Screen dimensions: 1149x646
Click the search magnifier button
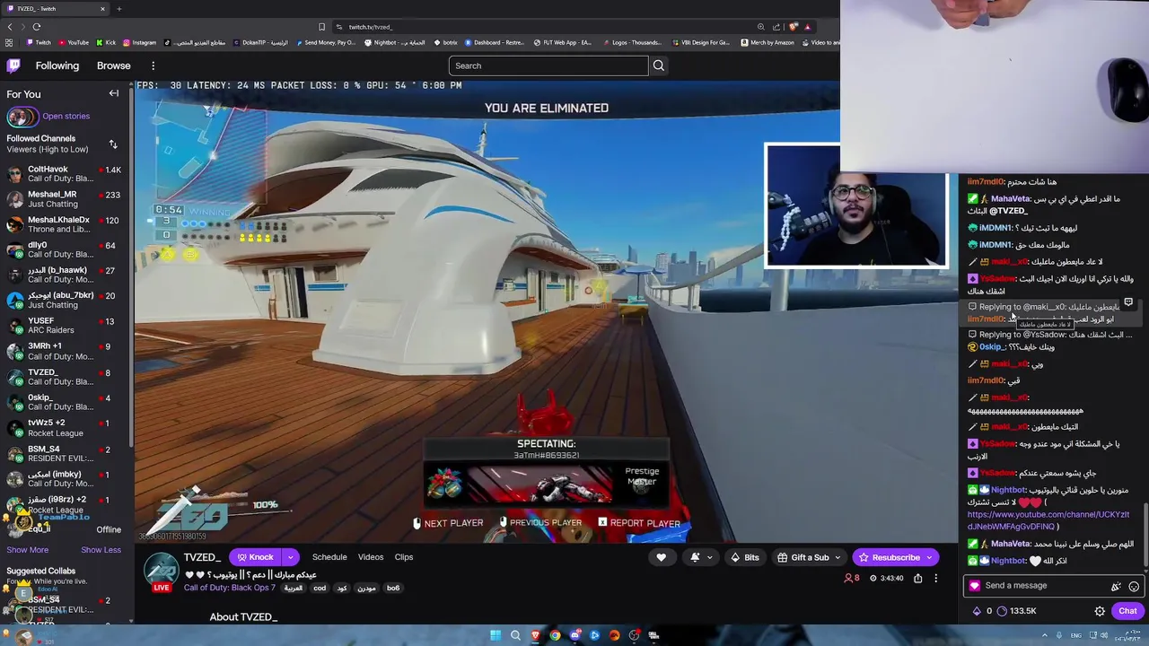coord(659,65)
